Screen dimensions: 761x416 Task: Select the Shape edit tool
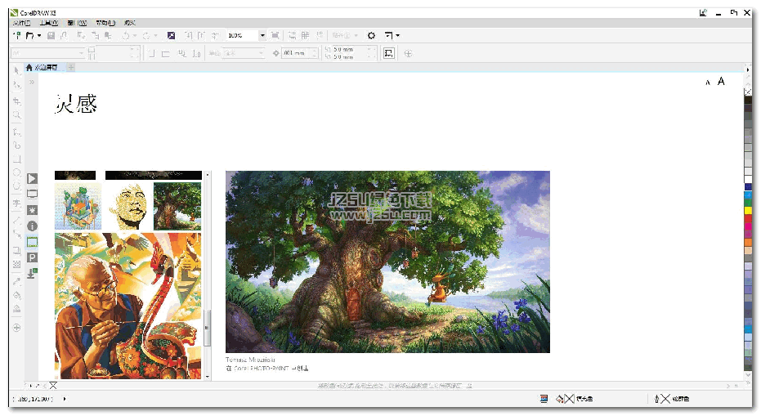click(16, 85)
